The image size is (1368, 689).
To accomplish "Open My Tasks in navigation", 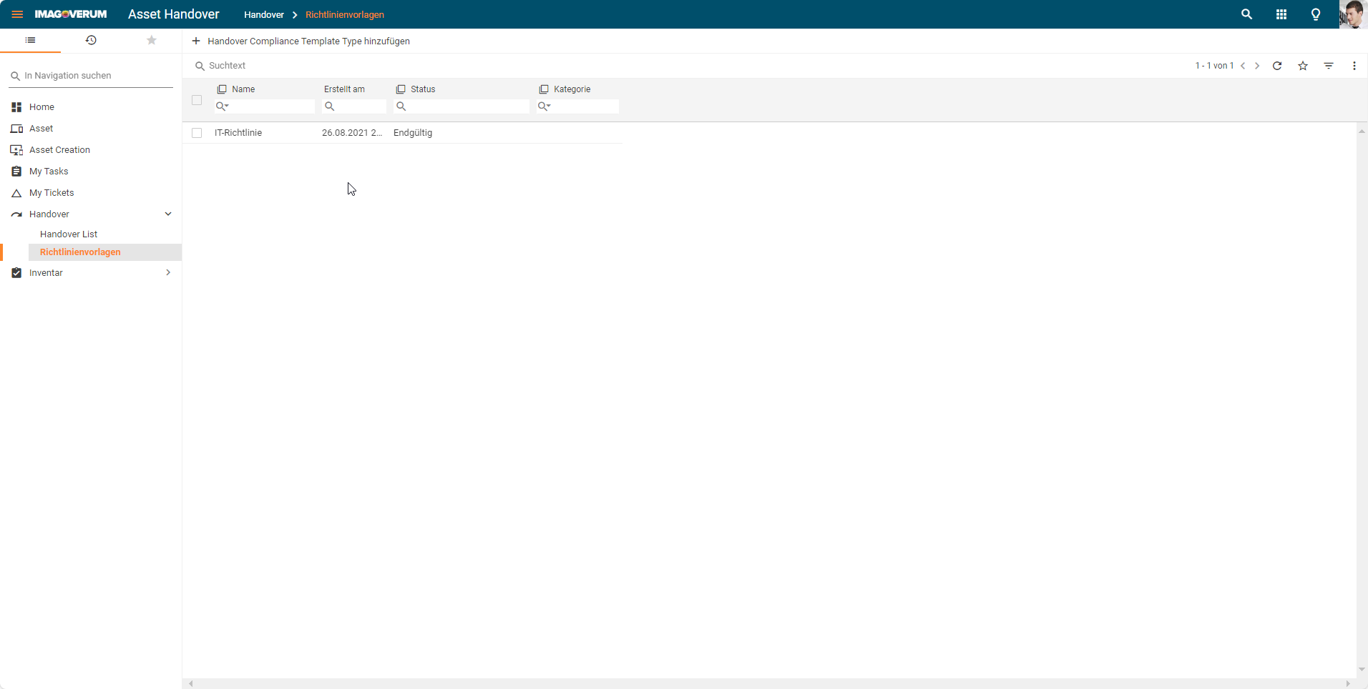I will 49,172.
